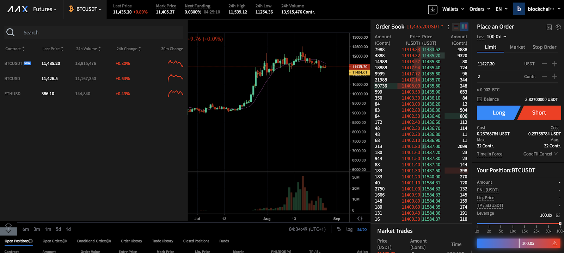This screenshot has height=253, width=564.
Task: Click the Long button
Action: pos(498,113)
